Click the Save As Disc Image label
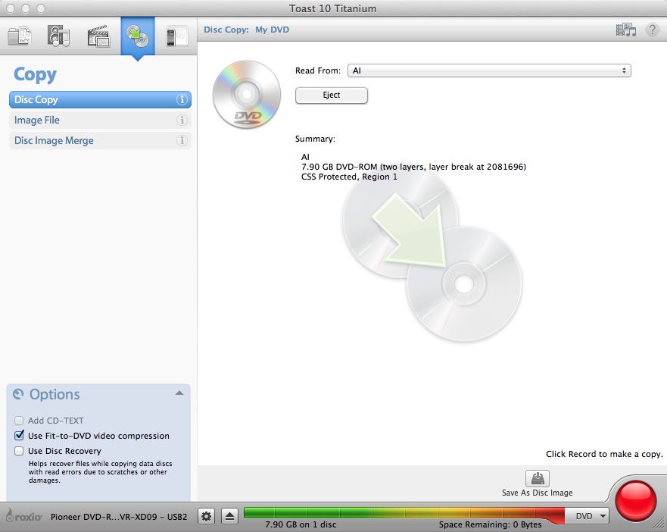The image size is (667, 532). click(x=538, y=493)
